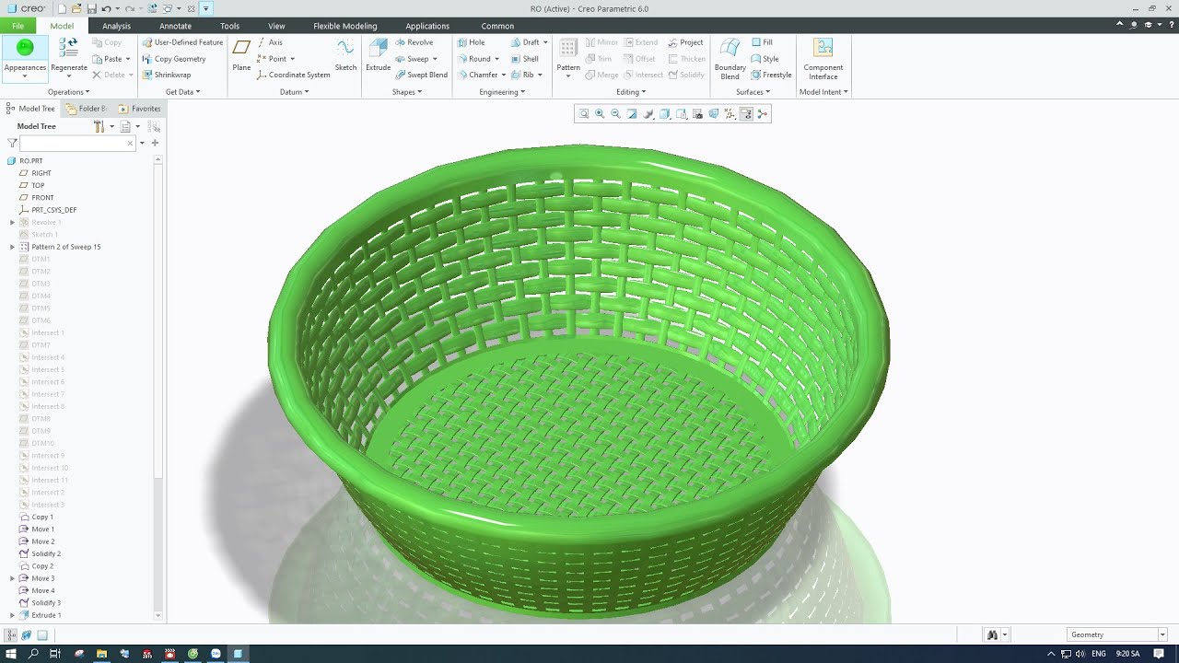Screen dimensions: 1179x663
Task: Expand the Operations group dropdown
Action: click(69, 92)
